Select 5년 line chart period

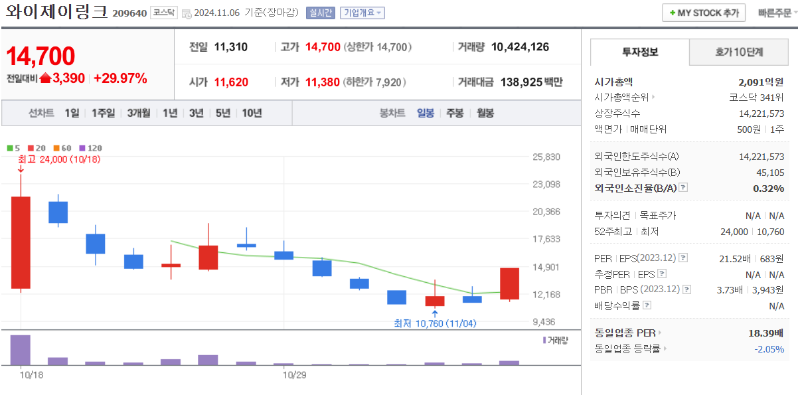222,113
